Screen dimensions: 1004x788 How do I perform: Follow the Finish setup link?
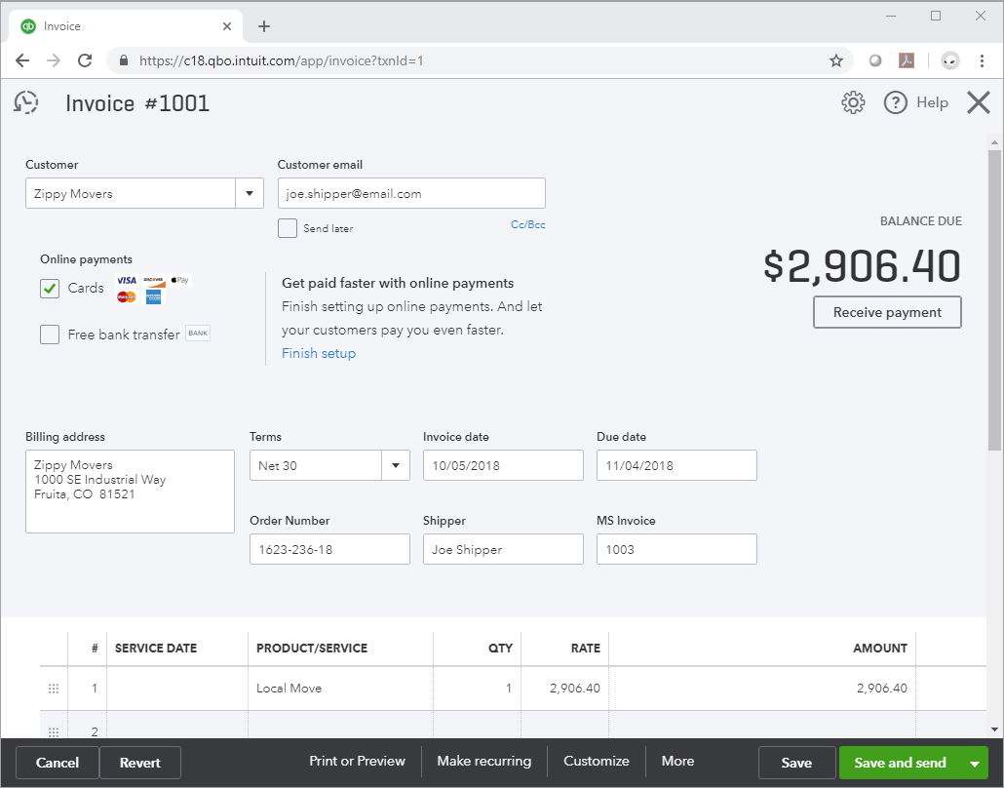319,353
